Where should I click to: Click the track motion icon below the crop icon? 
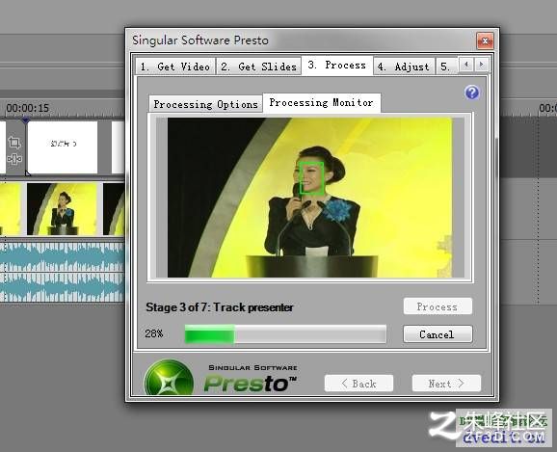coord(14,159)
